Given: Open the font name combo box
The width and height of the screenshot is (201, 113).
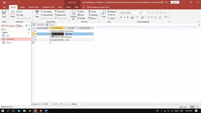Looking at the screenshot, I should click(x=139, y=13).
